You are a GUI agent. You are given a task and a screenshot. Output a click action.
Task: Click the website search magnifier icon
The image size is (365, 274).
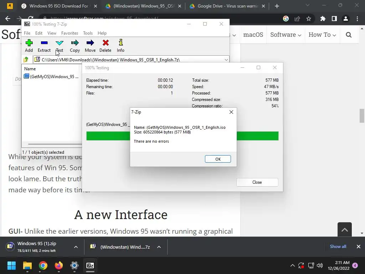[x=349, y=35]
